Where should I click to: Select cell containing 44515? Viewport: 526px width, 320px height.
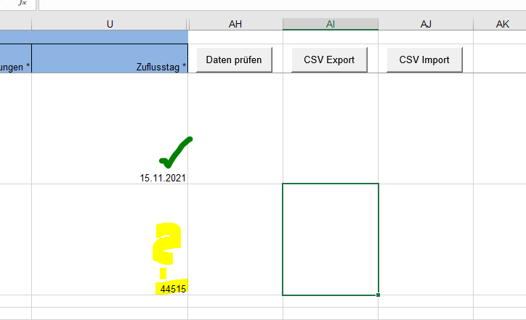point(110,239)
